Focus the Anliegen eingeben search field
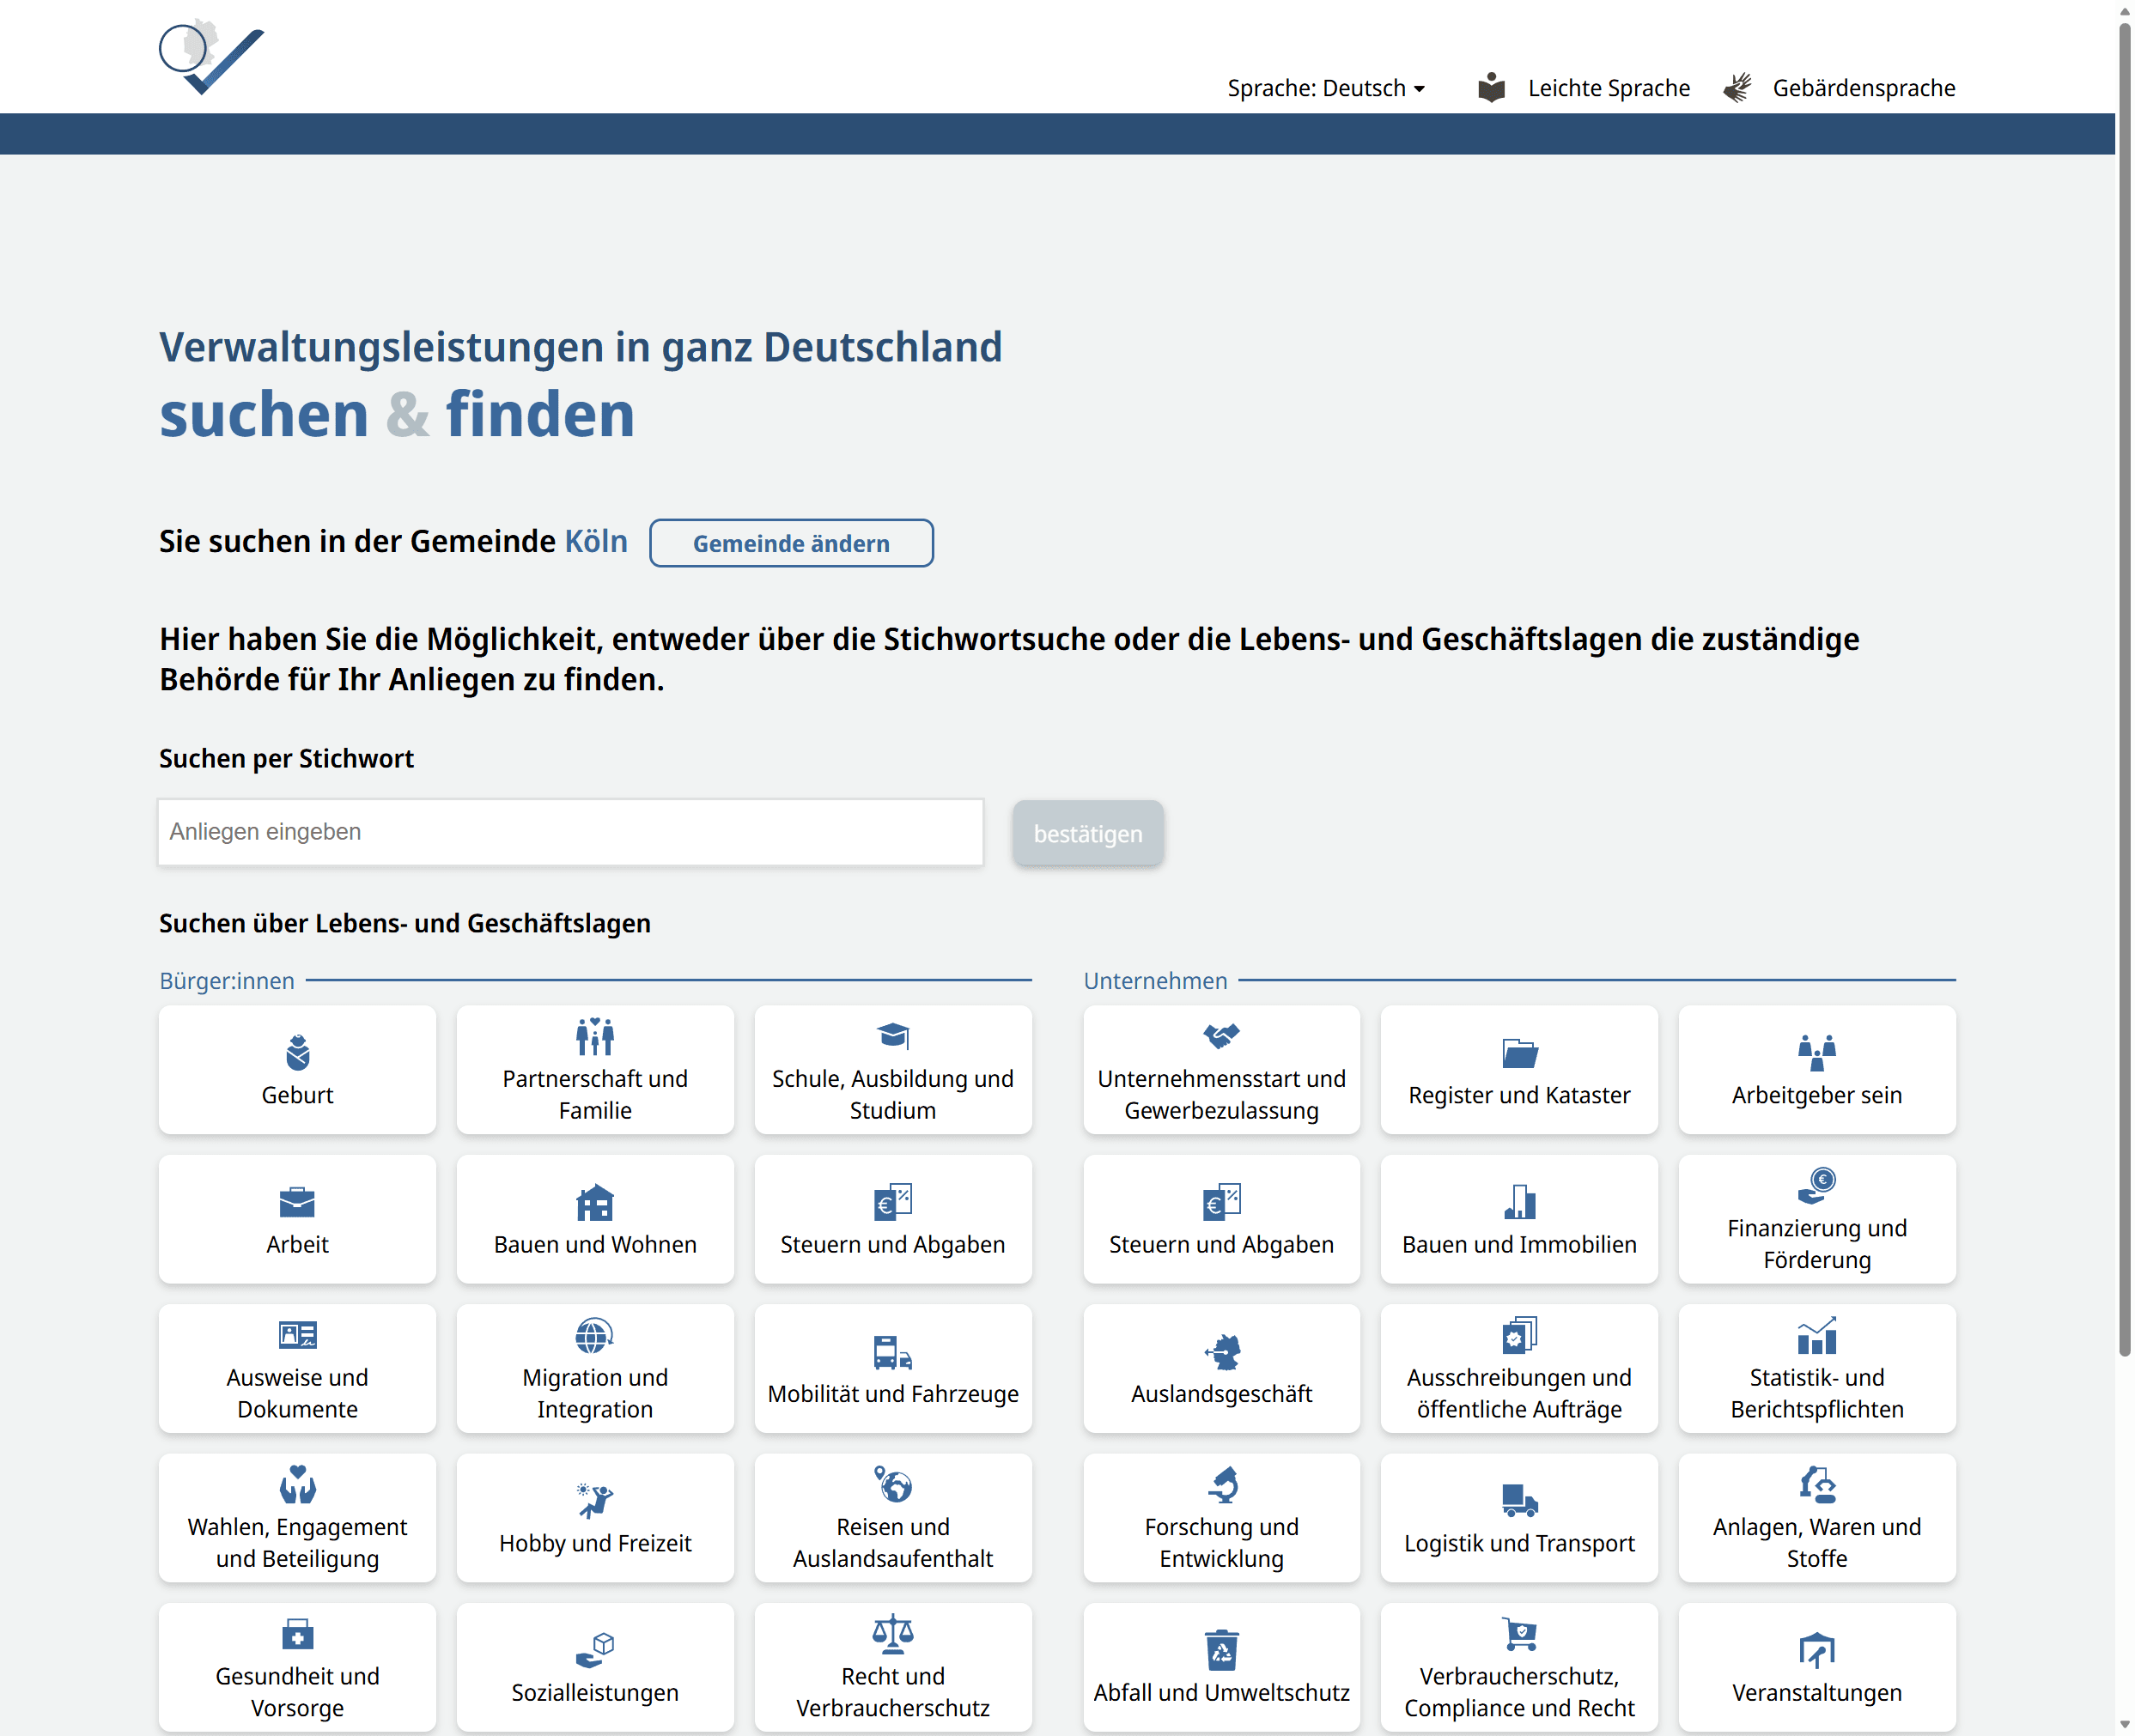 tap(569, 832)
